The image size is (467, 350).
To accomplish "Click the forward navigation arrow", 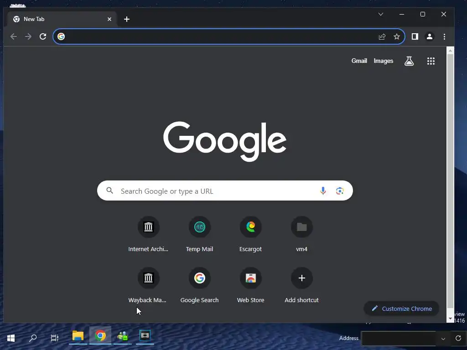I will click(x=28, y=36).
